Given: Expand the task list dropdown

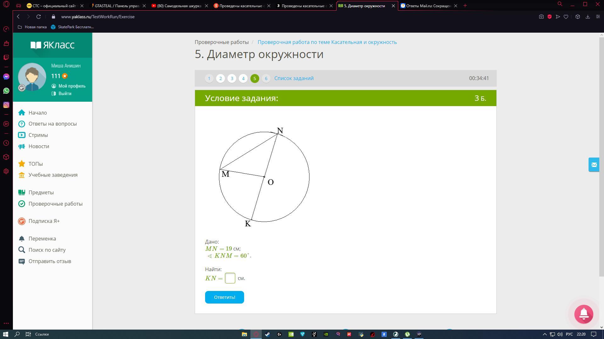Looking at the screenshot, I should click(x=294, y=78).
